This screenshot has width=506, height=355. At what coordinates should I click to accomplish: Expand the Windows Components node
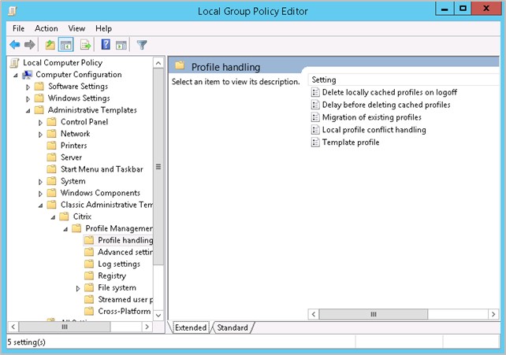(x=40, y=193)
